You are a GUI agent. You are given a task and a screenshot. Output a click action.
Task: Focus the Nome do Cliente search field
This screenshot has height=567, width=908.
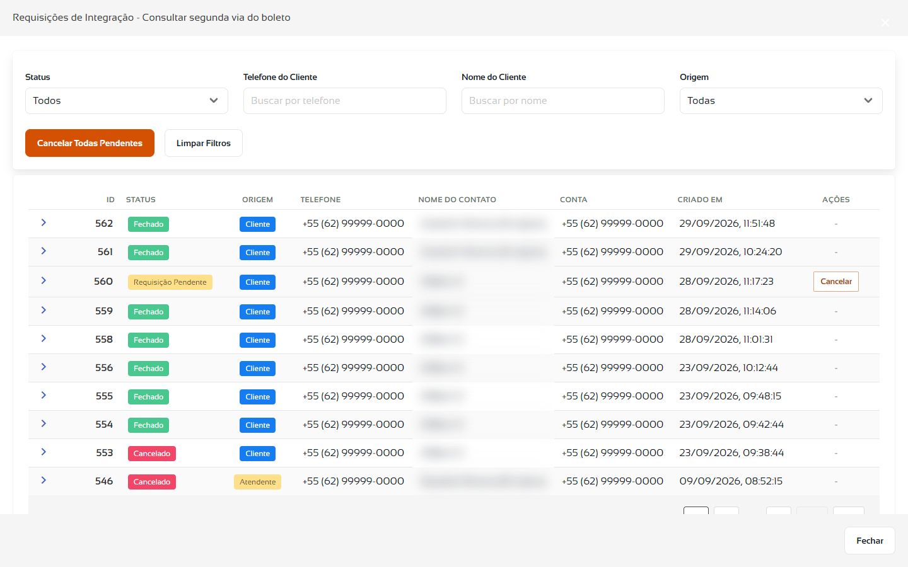pyautogui.click(x=563, y=101)
